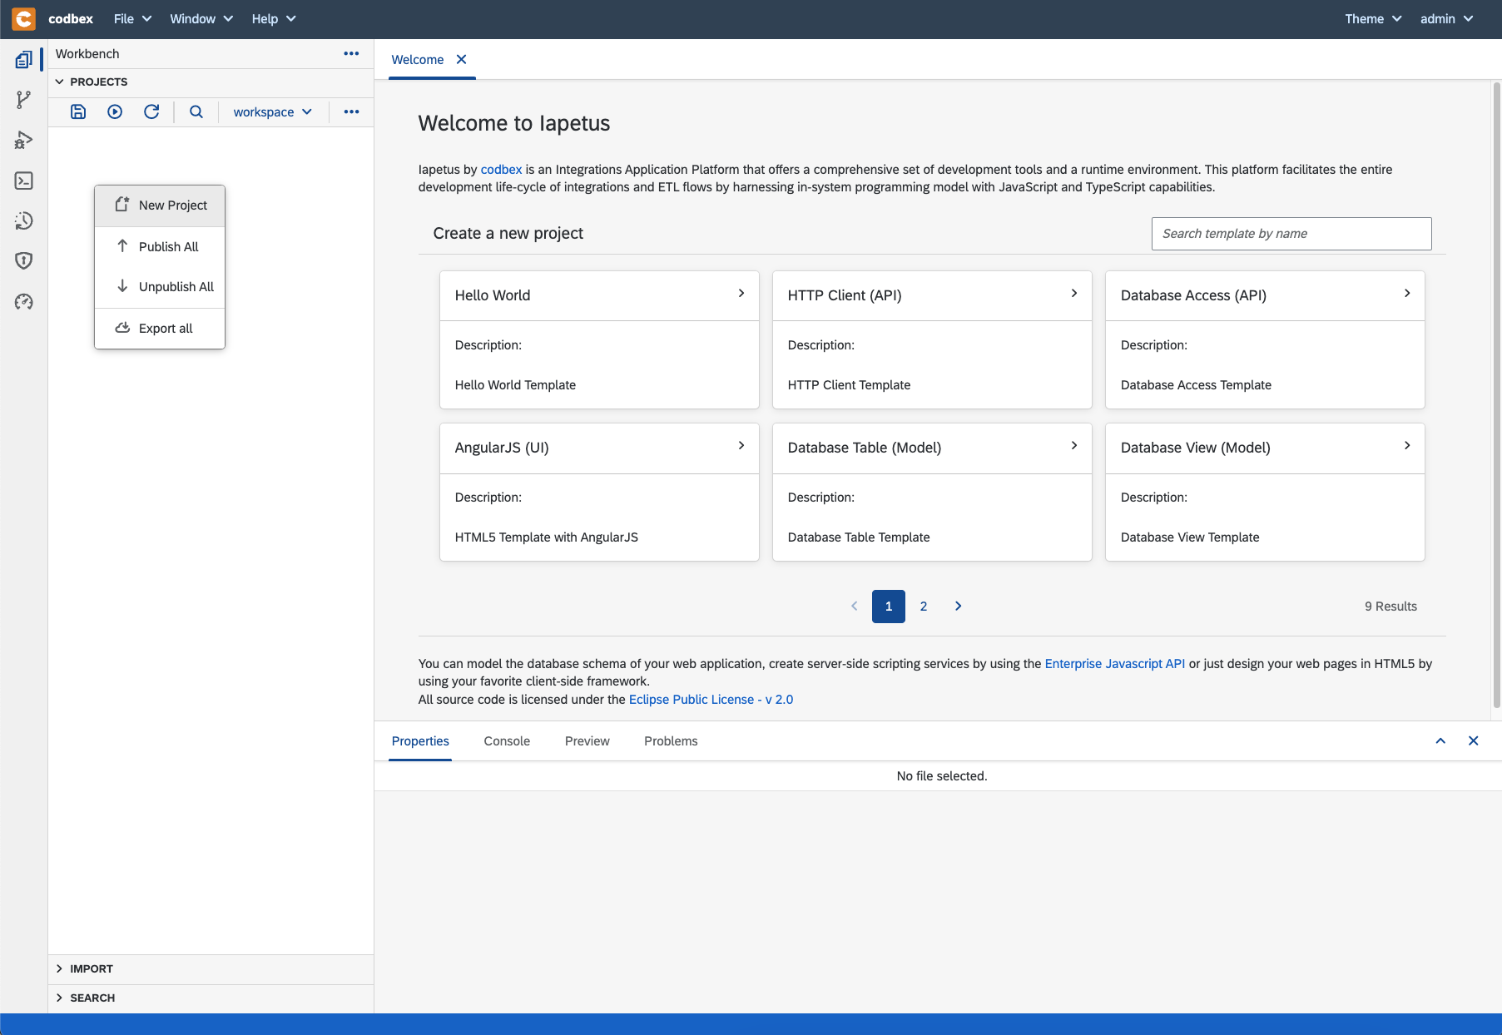Go to previous page of templates arrow

854,606
